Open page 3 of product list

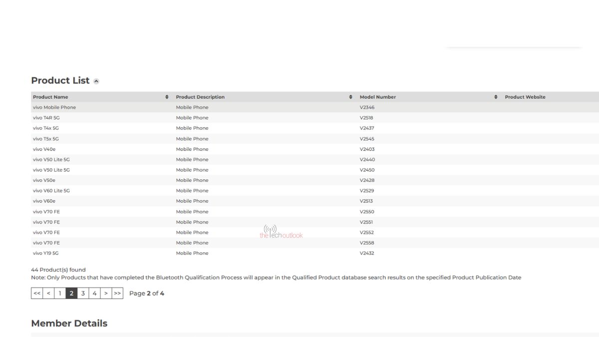[x=83, y=293]
